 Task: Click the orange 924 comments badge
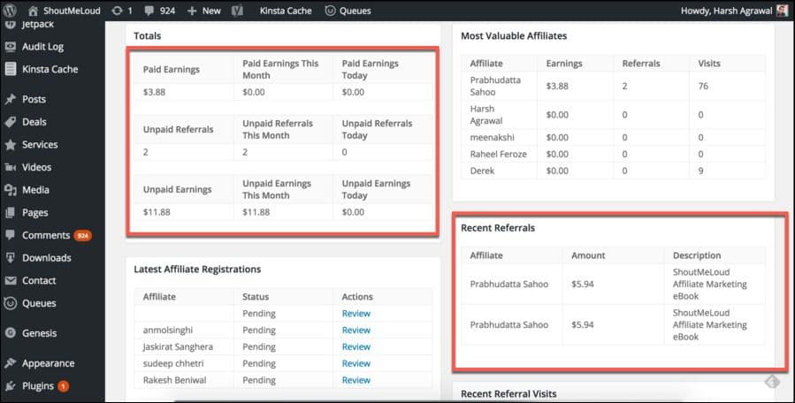point(82,235)
